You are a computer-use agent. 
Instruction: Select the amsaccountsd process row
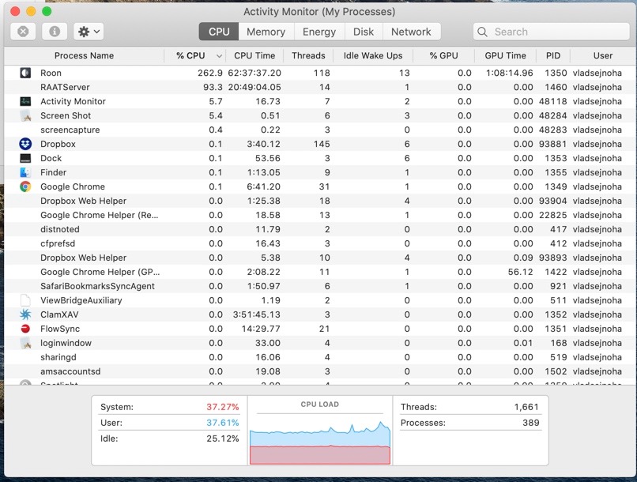(x=320, y=371)
